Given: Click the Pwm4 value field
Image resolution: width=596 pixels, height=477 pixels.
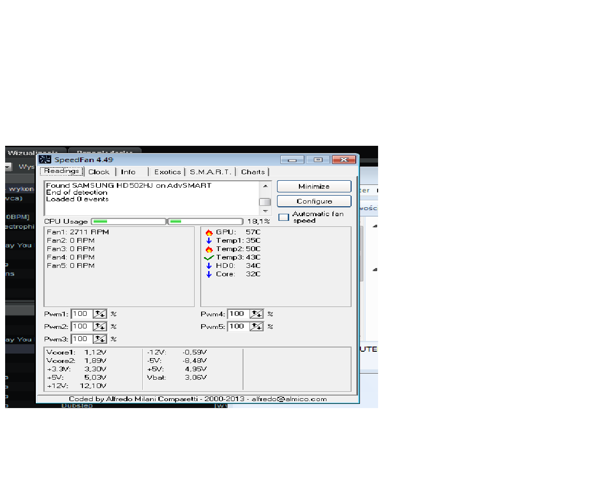Looking at the screenshot, I should (239, 314).
